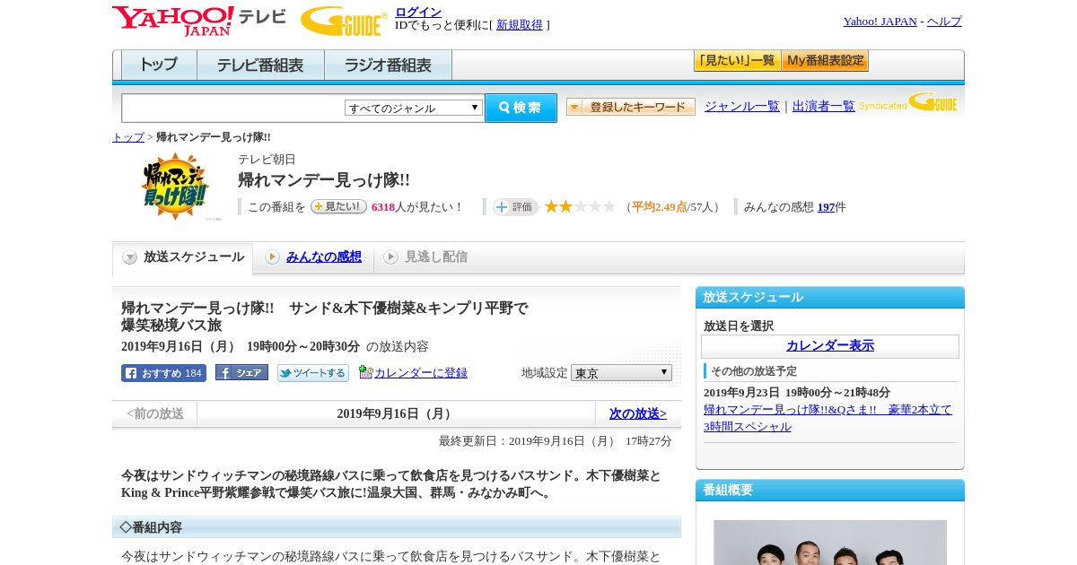The width and height of the screenshot is (1077, 565).
Task: Click the 2019年9月23日 19時00分～21時48分 schedule text
Action: [797, 393]
